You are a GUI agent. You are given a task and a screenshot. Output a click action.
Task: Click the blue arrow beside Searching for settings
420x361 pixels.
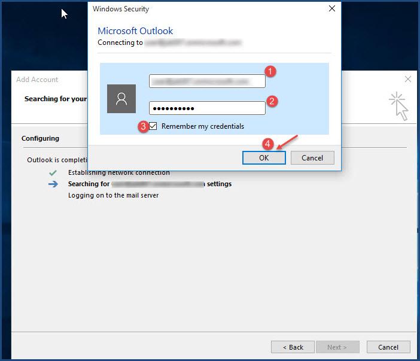pyautogui.click(x=53, y=184)
